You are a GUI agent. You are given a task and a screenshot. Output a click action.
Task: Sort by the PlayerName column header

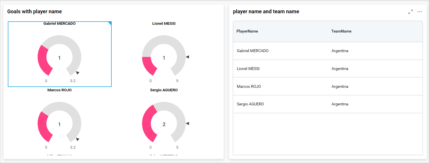point(247,31)
